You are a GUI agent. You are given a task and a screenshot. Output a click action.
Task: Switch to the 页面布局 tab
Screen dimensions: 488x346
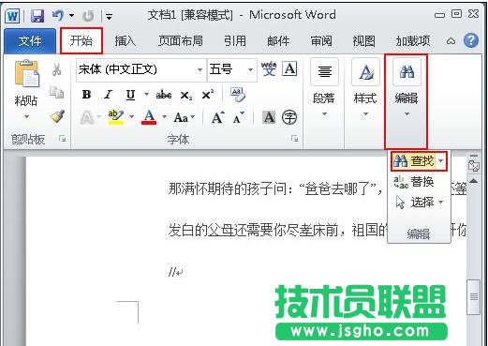(x=181, y=41)
